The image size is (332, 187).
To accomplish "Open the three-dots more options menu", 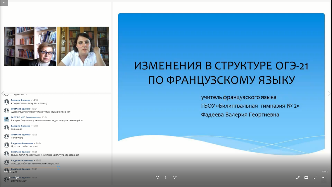I will pos(323,178).
